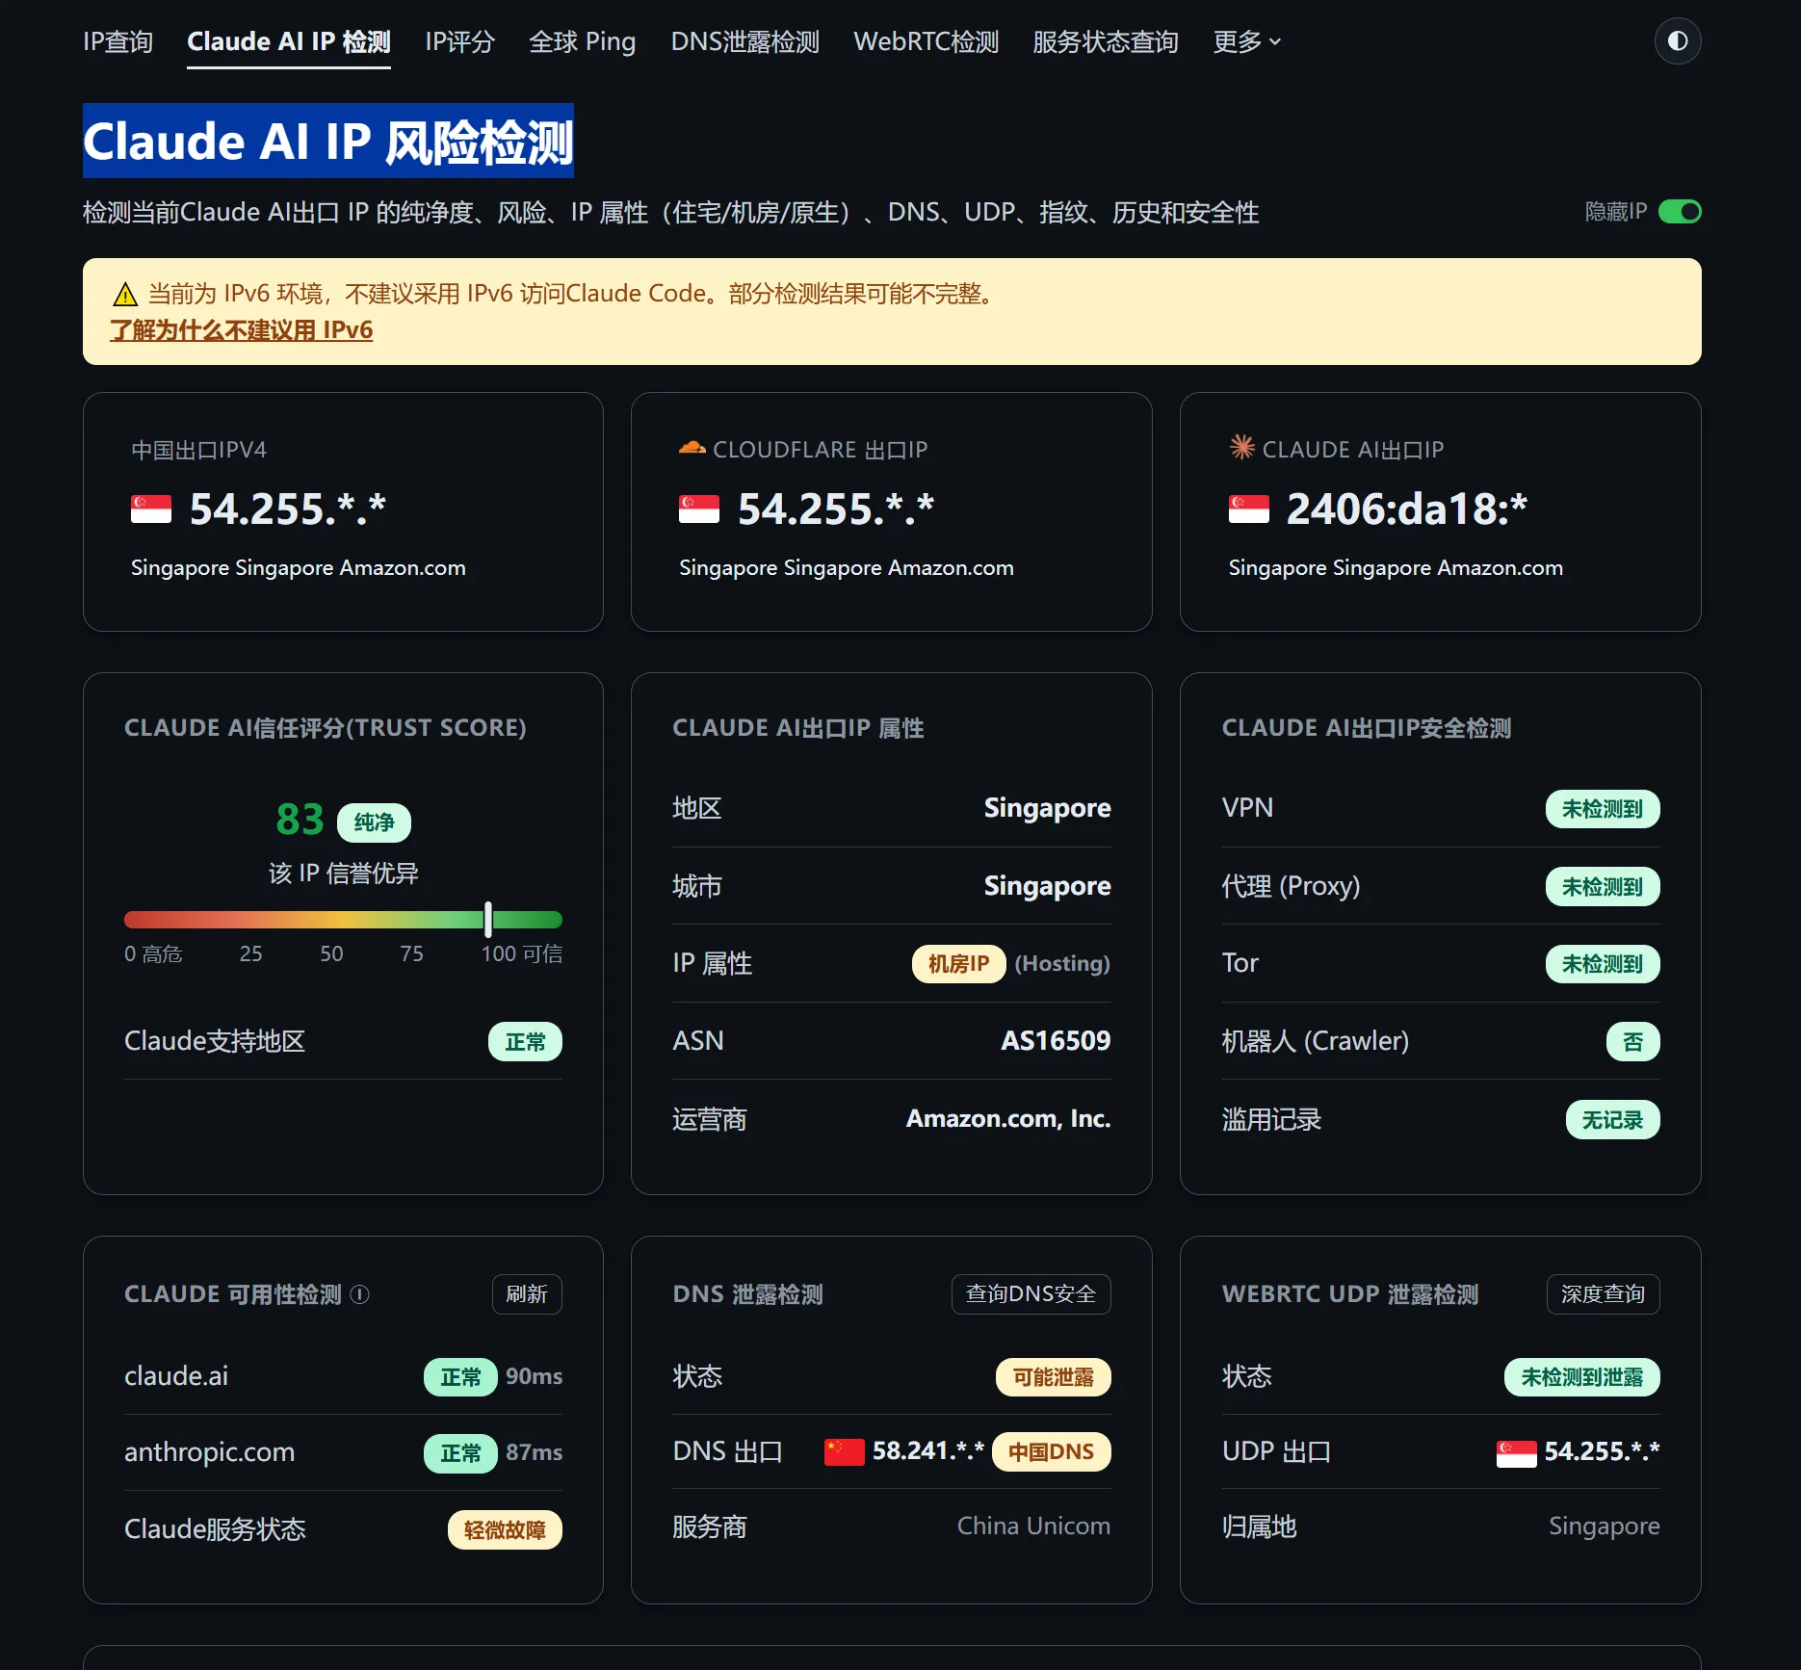Switch to the IP评分 tab
This screenshot has height=1670, width=1801.
(459, 41)
